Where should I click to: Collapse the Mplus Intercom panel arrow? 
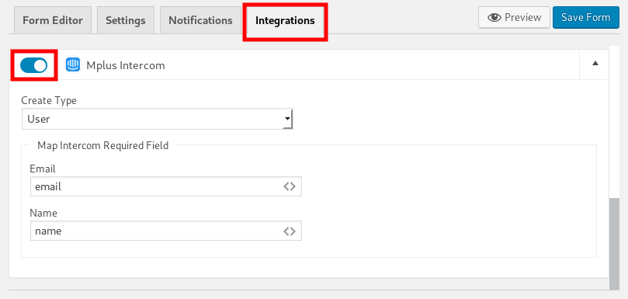coord(595,63)
